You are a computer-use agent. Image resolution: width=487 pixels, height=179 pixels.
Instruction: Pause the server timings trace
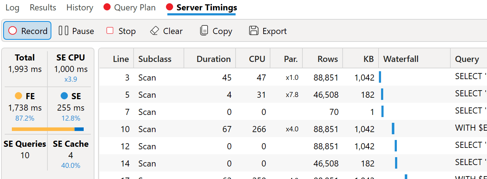pyautogui.click(x=76, y=31)
